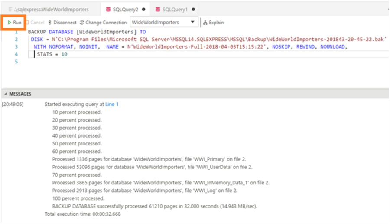
Task: Click the empty editor line 5
Action: click(130, 62)
